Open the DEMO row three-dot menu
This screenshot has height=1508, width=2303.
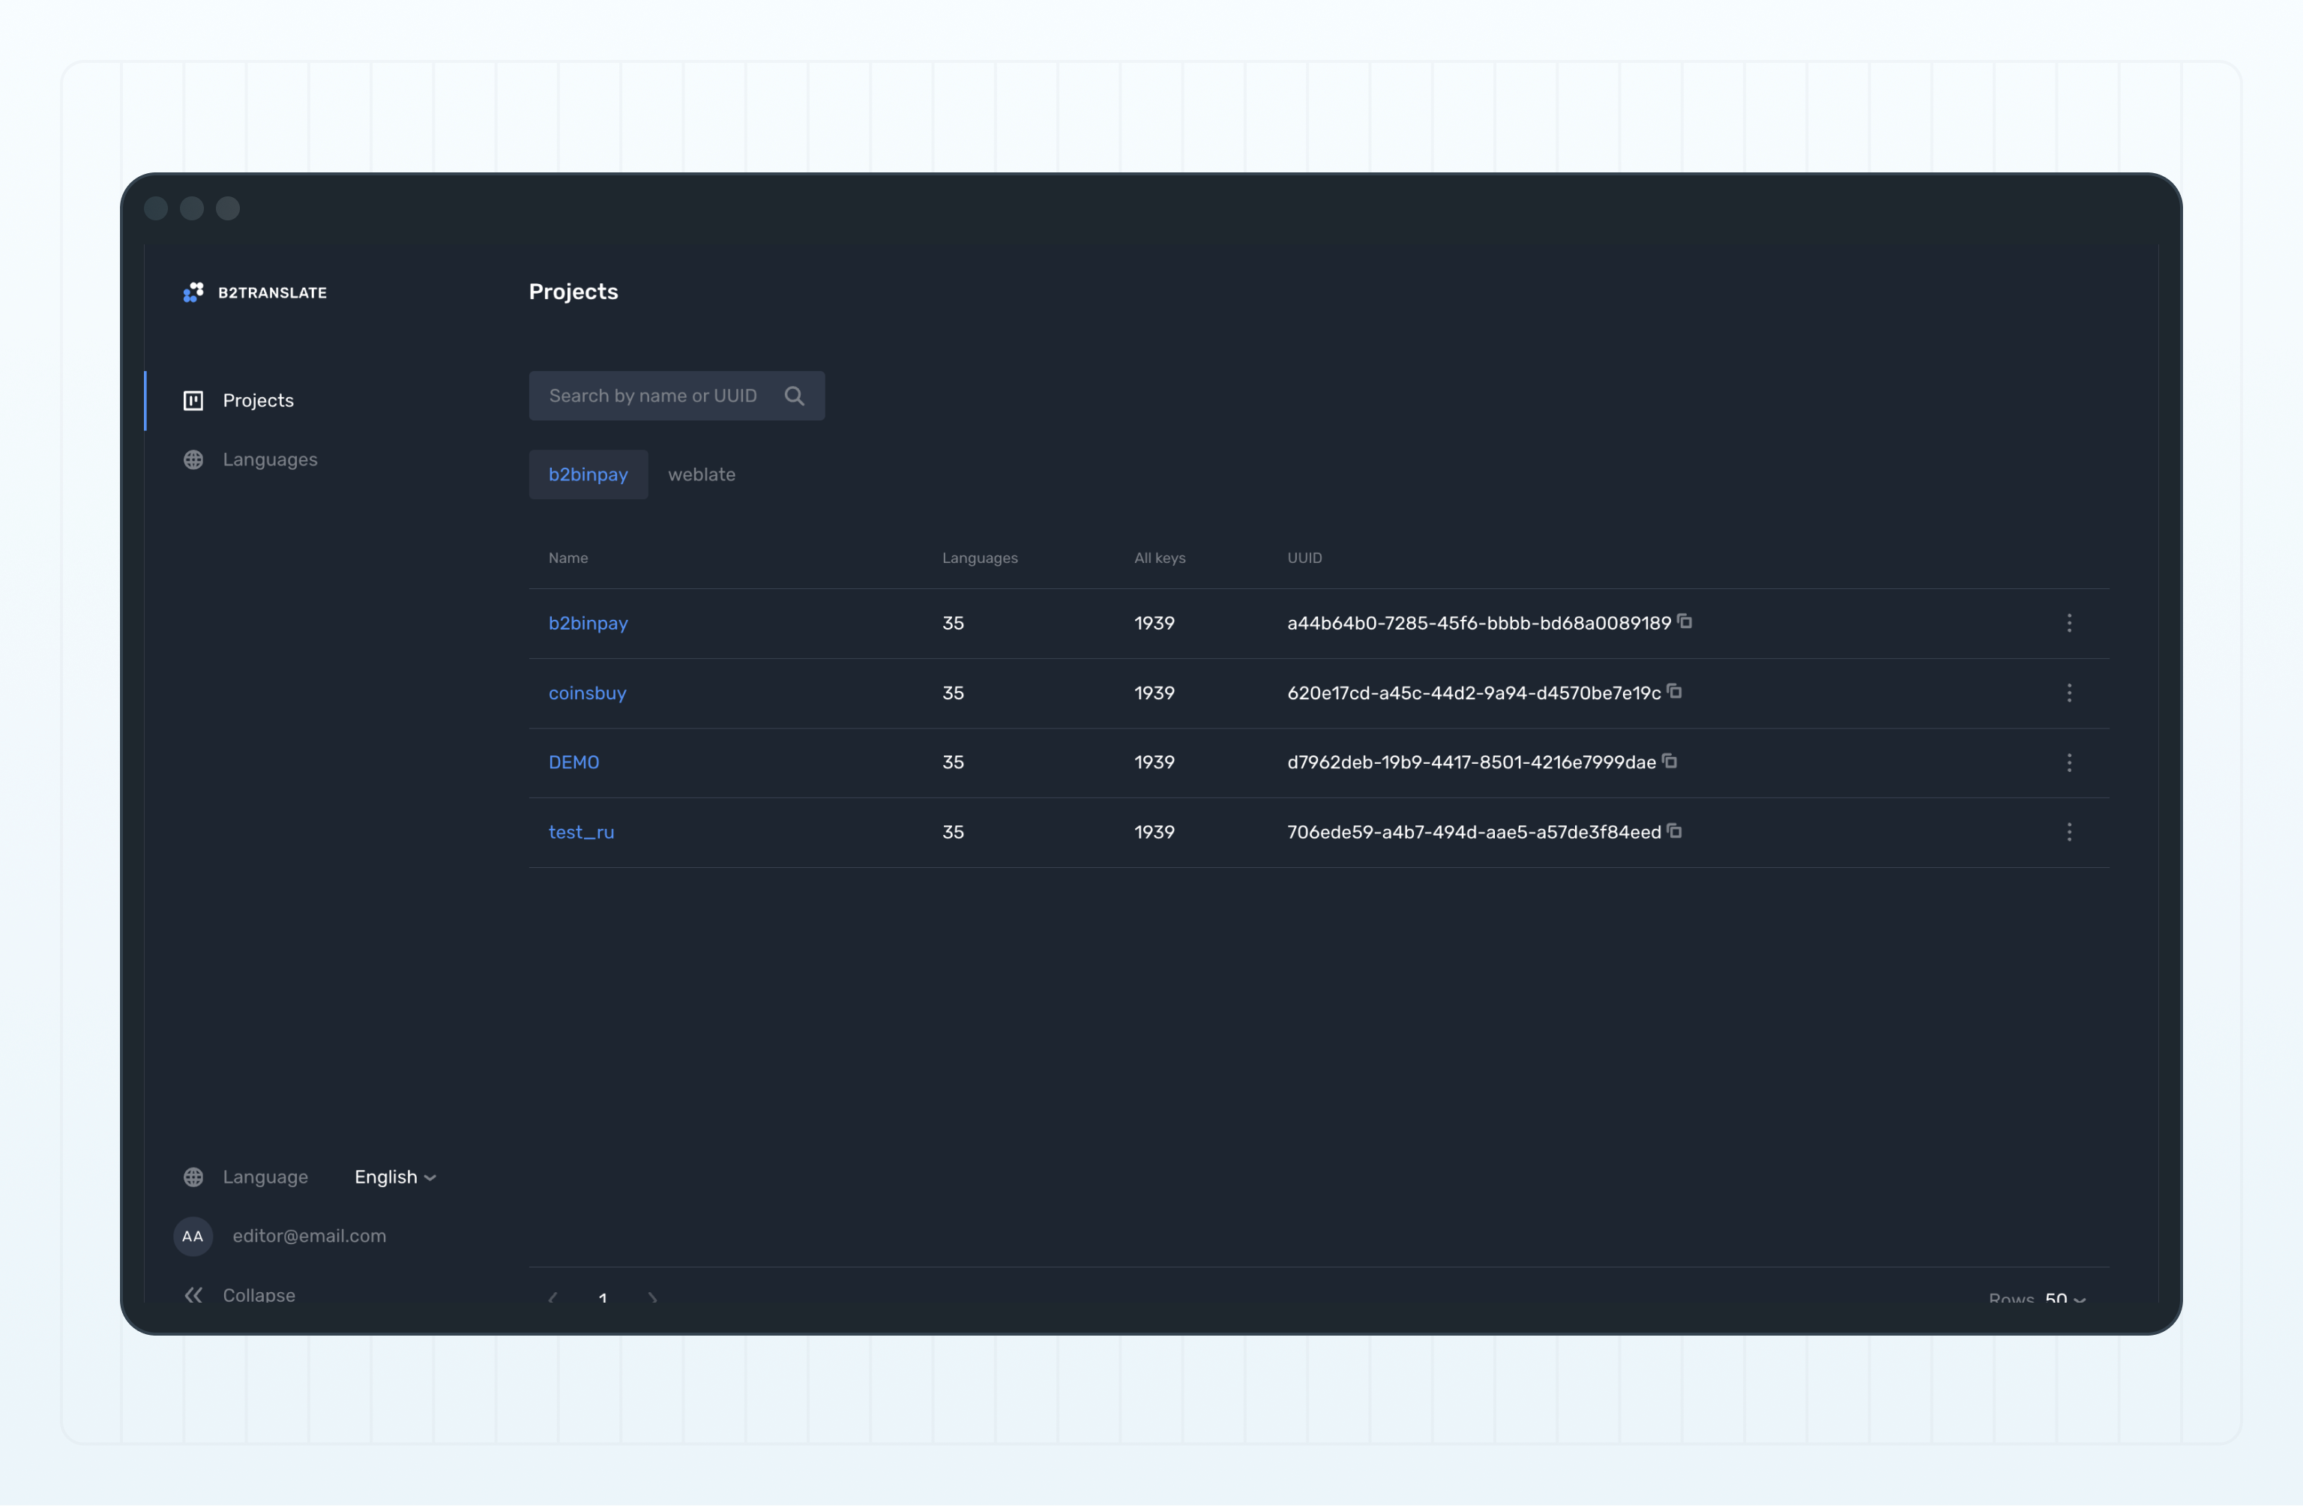(2069, 762)
